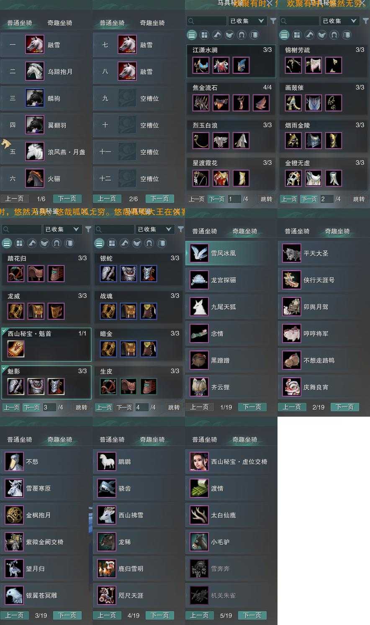
Task: Click the 小毛驴 donkey icon
Action: [x=199, y=542]
